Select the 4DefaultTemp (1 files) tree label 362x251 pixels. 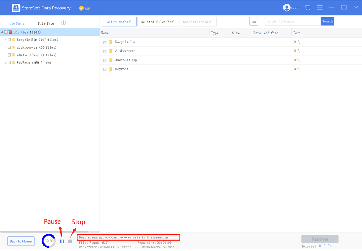(37, 55)
